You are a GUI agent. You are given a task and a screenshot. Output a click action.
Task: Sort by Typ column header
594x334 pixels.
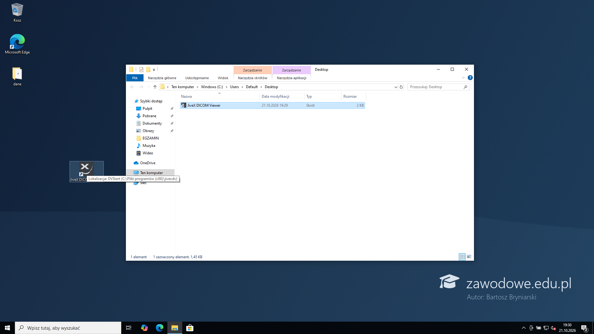323,96
